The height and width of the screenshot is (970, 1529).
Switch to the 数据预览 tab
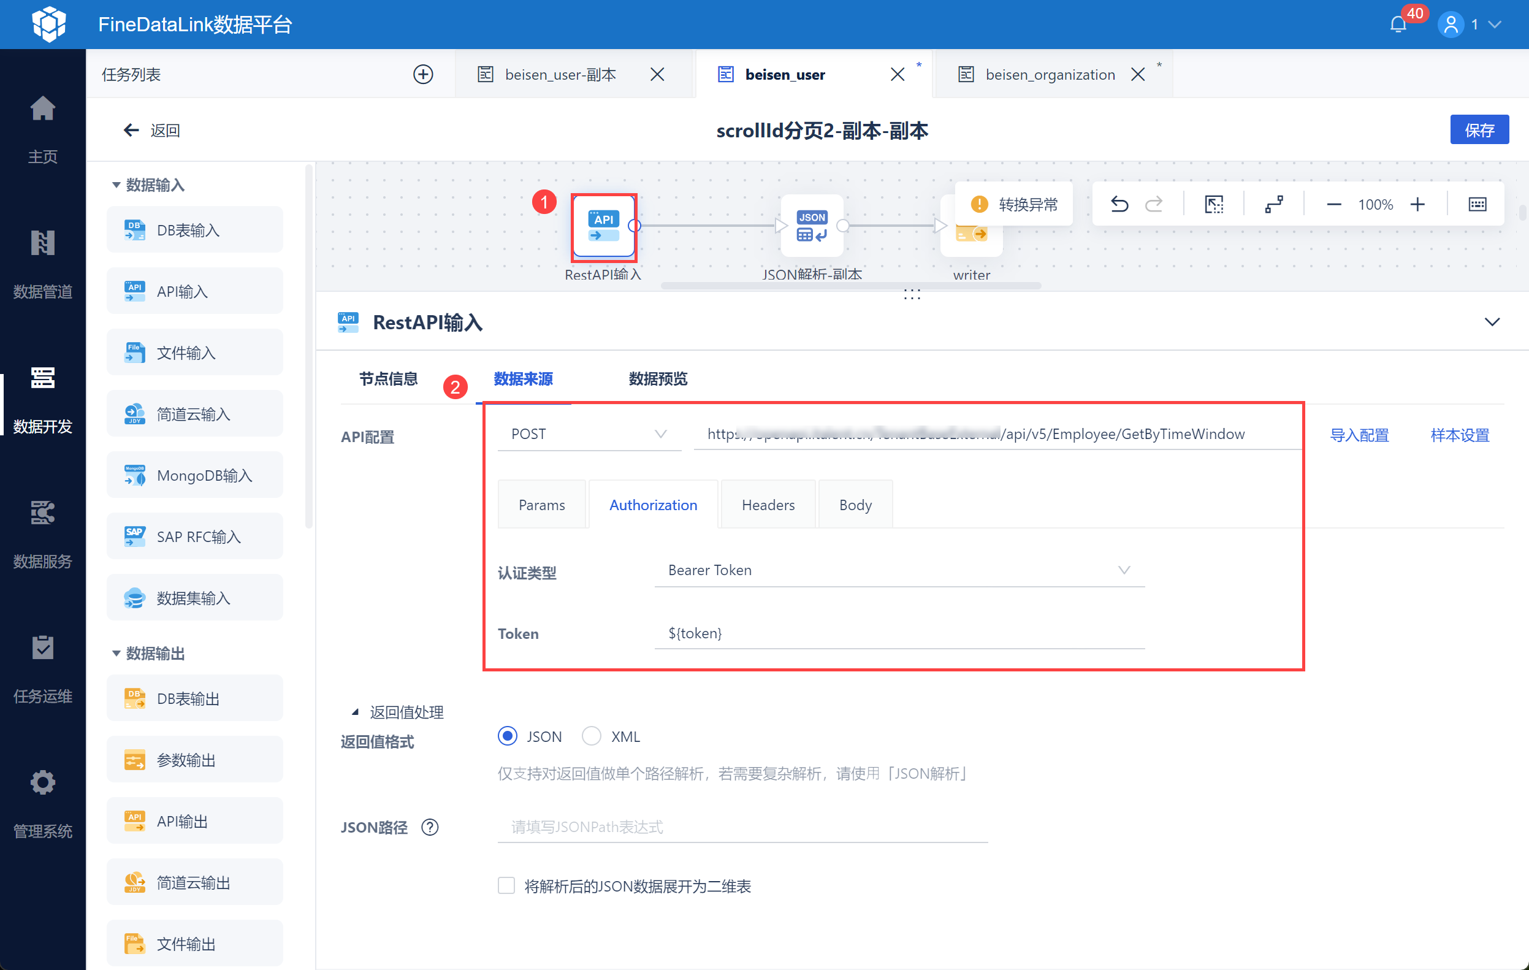pyautogui.click(x=657, y=380)
